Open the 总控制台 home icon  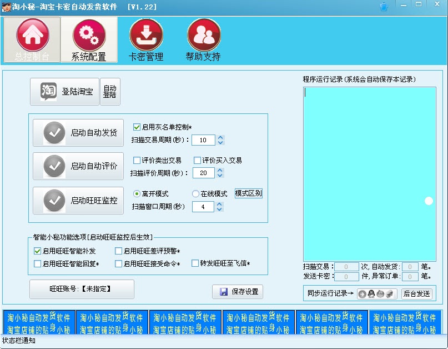(32, 34)
